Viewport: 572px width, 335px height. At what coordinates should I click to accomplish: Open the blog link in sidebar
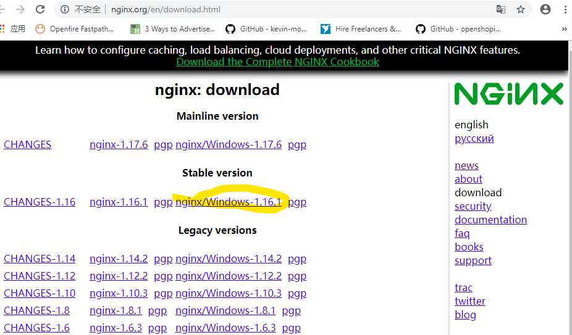coord(465,315)
